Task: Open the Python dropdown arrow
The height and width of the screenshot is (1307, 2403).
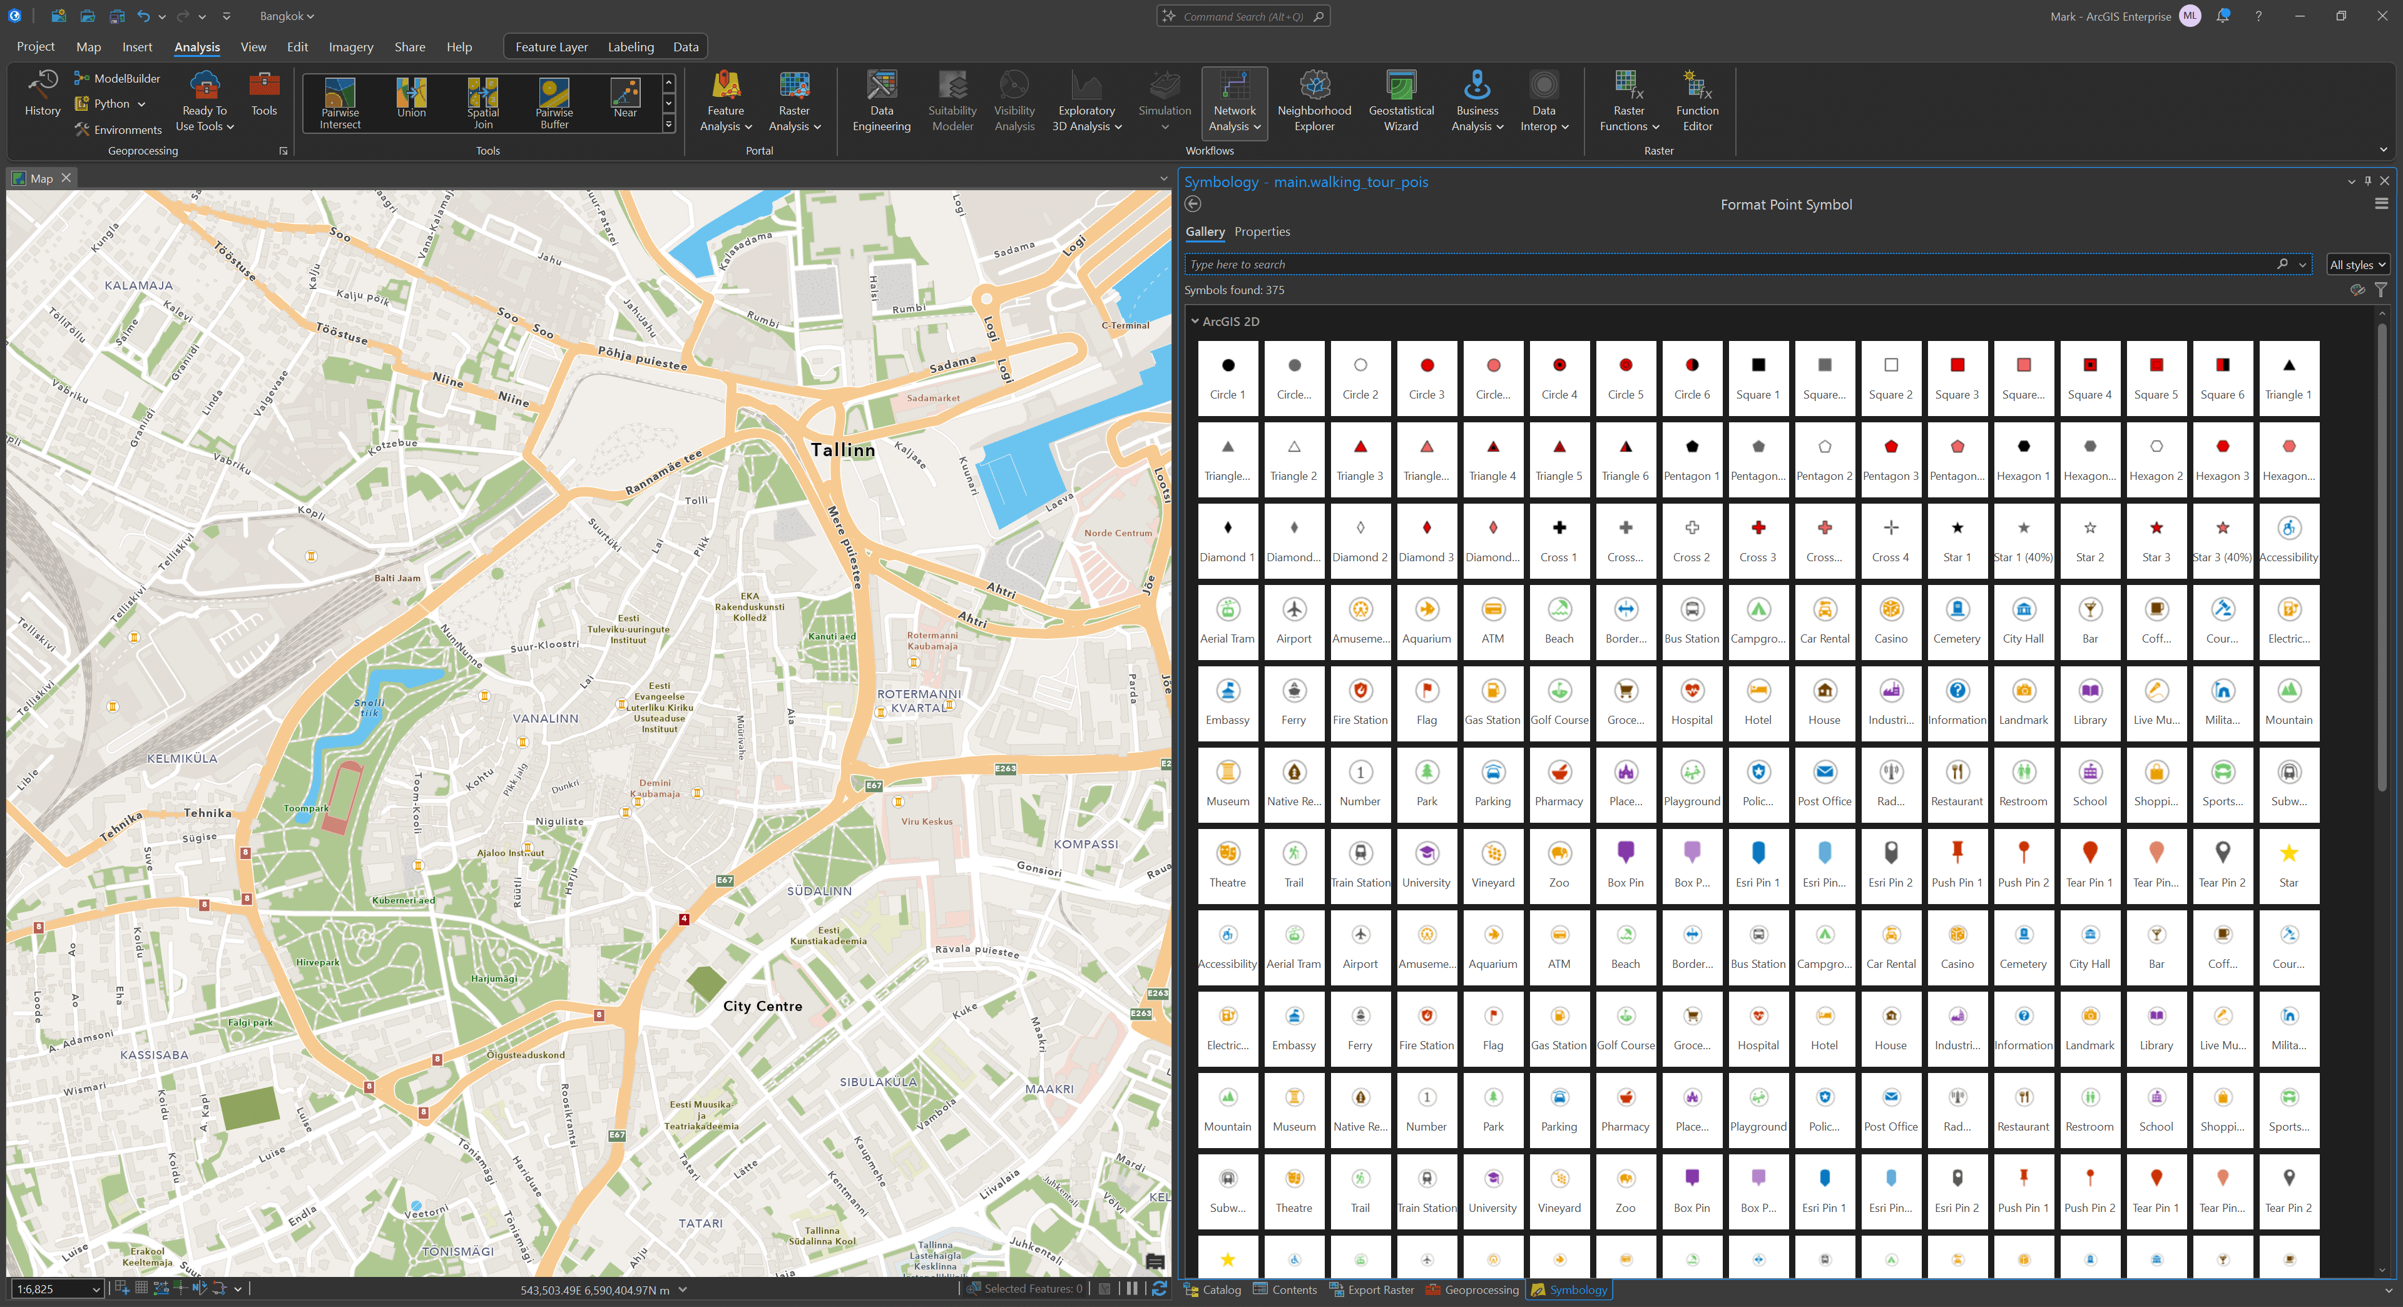Action: pos(142,104)
